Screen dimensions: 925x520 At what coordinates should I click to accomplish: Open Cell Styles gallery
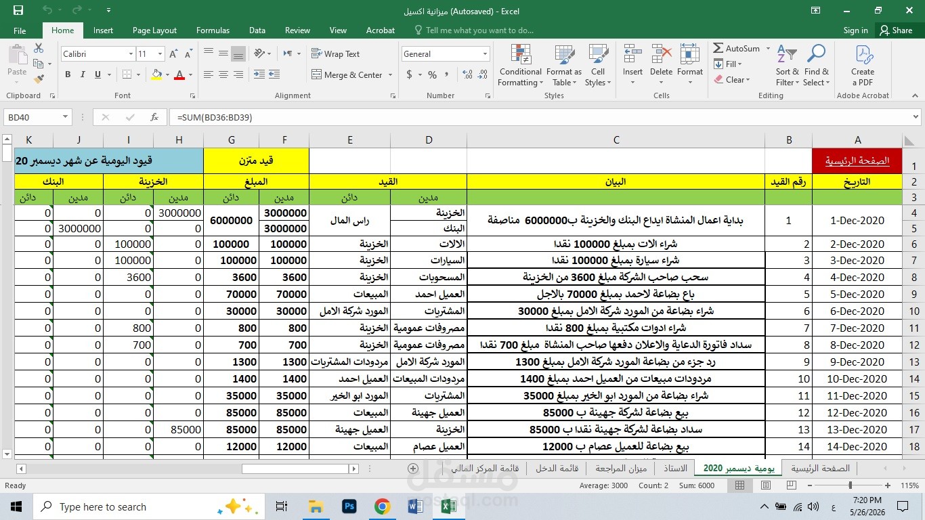tap(598, 65)
